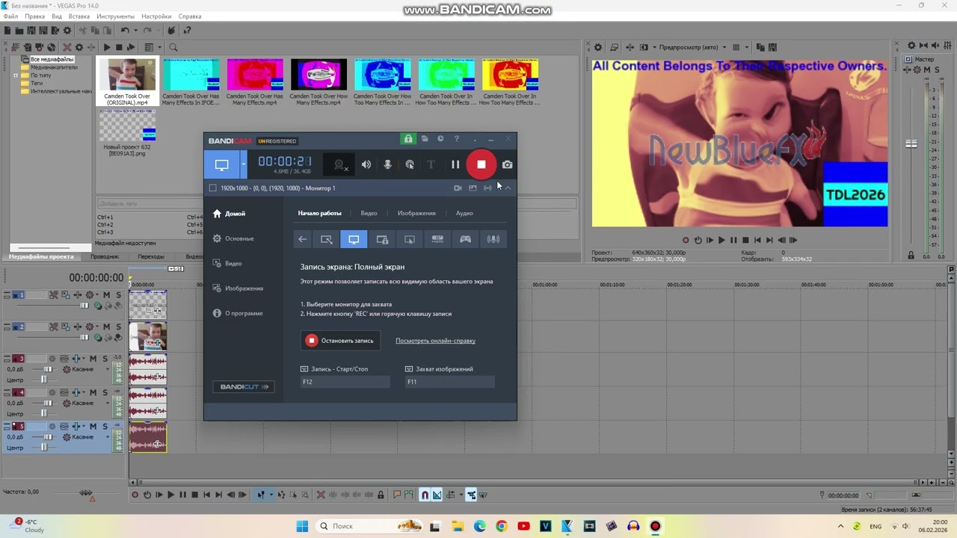Screen dimensions: 957x538
Task: Open track 1 automation settings dropdown arrow
Action: (x=96, y=295)
